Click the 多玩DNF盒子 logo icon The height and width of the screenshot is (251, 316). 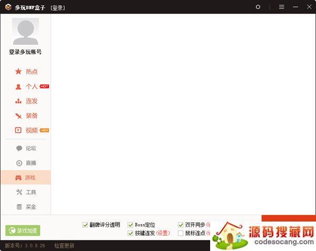click(x=8, y=7)
